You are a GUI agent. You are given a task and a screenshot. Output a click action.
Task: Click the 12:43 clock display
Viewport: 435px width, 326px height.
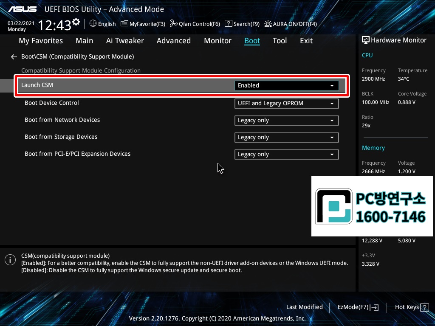[54, 25]
